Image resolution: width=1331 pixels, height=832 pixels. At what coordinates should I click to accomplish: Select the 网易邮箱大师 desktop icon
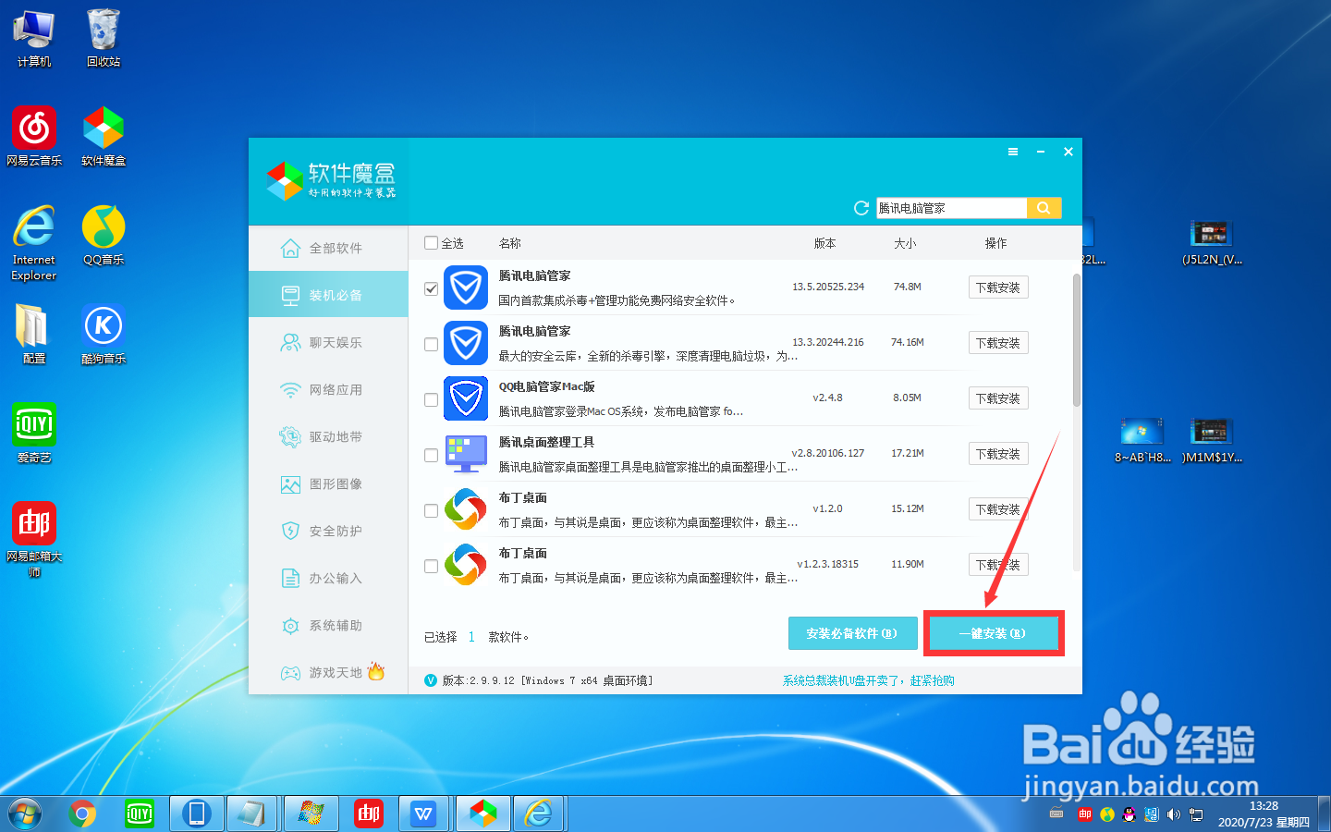coord(34,539)
